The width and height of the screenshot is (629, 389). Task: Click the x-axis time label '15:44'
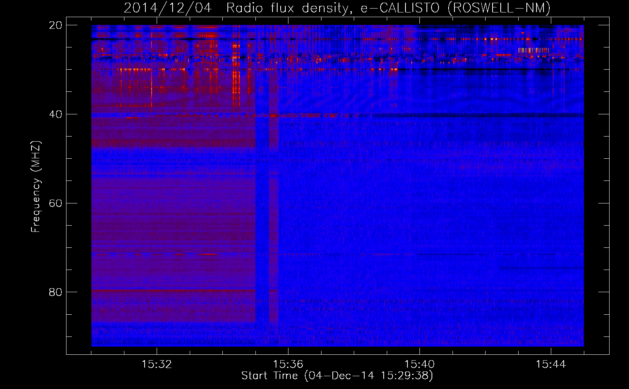point(551,364)
